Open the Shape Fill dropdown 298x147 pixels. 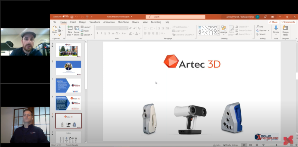(242, 27)
